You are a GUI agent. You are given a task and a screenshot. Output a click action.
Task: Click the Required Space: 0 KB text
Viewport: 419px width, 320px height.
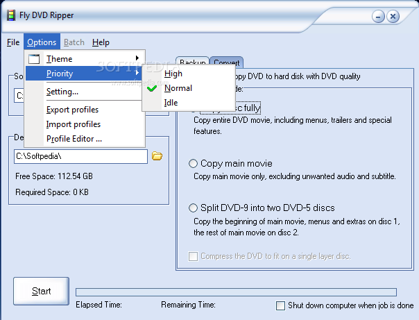click(52, 192)
